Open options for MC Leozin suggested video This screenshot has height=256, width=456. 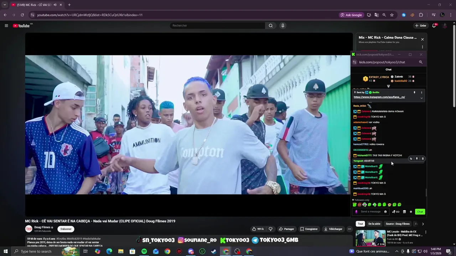(x=425, y=232)
